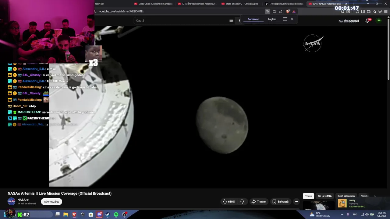
Task: Open Steam from the taskbar
Action: point(108,214)
